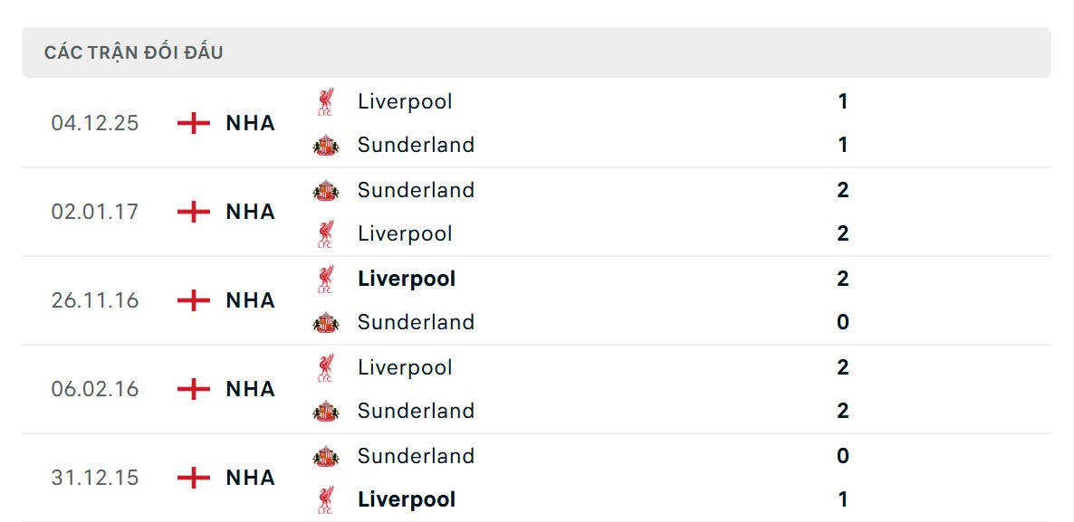Image resolution: width=1074 pixels, height=522 pixels.
Task: Open the Liverpool team name in the first match
Action: coord(405,101)
